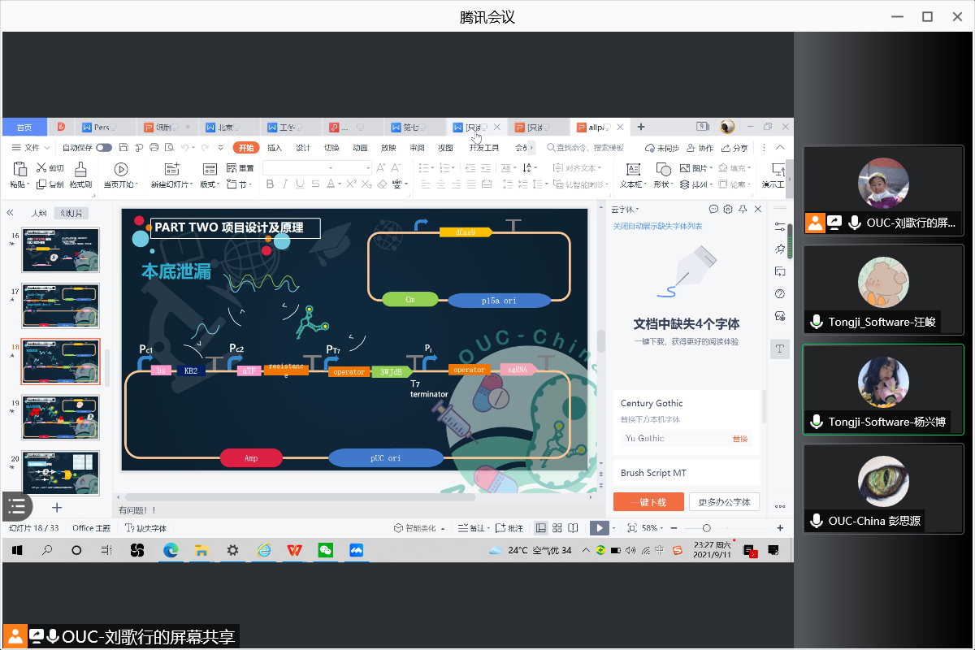Pin the cloud font side panel
The height and width of the screenshot is (650, 975).
pos(743,210)
